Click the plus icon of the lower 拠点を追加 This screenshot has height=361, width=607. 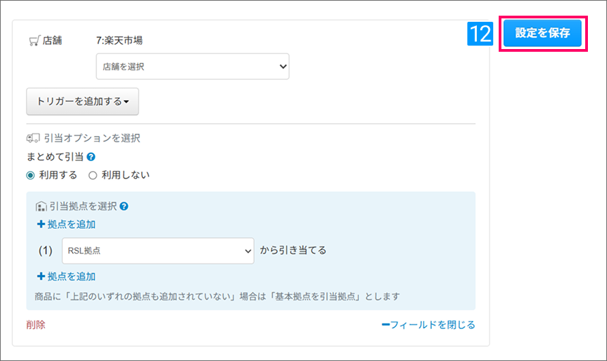(40, 277)
